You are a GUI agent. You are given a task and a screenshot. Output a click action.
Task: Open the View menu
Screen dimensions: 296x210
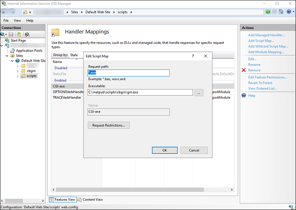(x=17, y=21)
